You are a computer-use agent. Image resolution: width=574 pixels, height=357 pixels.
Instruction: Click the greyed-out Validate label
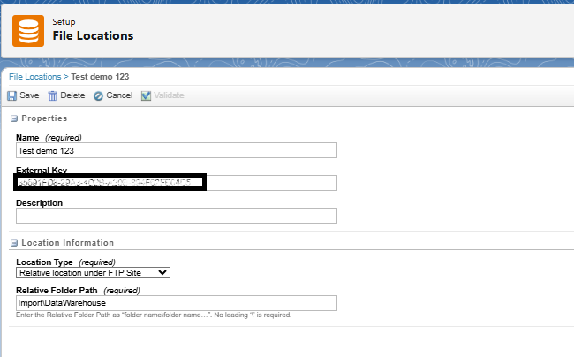point(170,95)
